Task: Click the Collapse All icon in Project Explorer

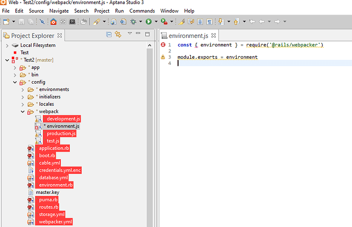Action: 109,34
